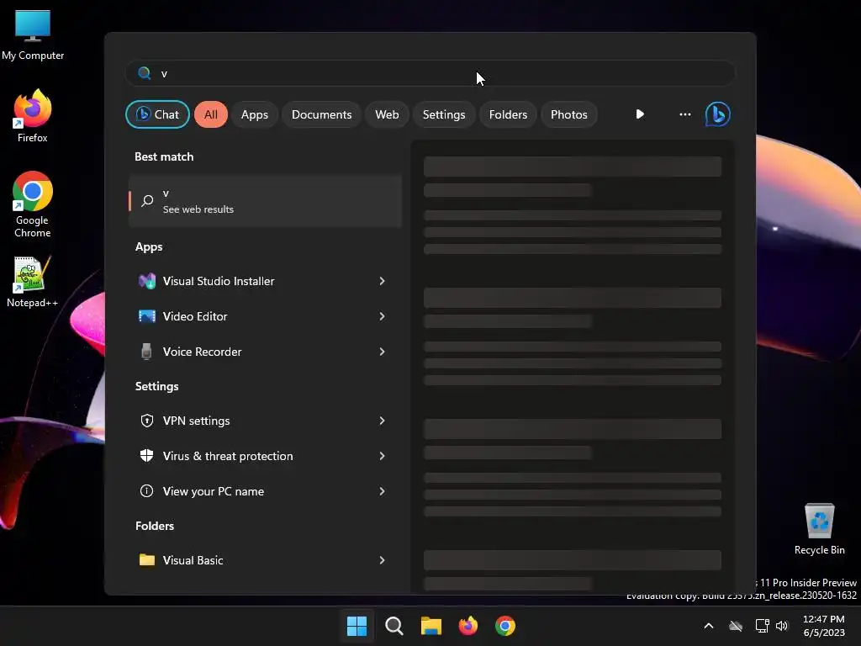
Task: Click the magnifier icon in the search box
Action: coord(145,73)
